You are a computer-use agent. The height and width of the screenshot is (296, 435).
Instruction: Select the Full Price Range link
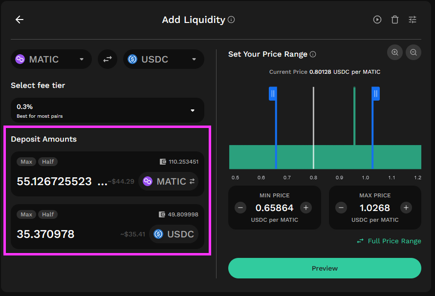tap(389, 241)
